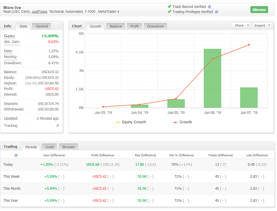Viewport: 277px width, 211px height.
Task: Click the Tracking value 0
Action: click(58, 125)
